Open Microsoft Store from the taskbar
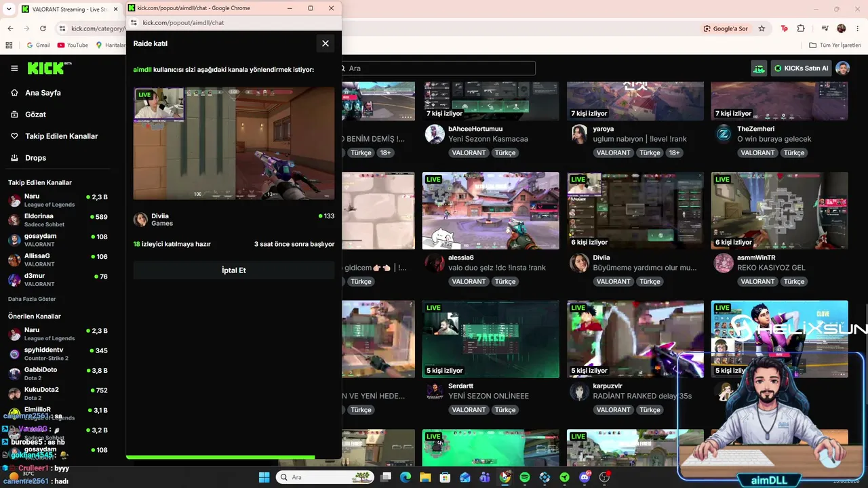This screenshot has width=868, height=488. (x=445, y=477)
